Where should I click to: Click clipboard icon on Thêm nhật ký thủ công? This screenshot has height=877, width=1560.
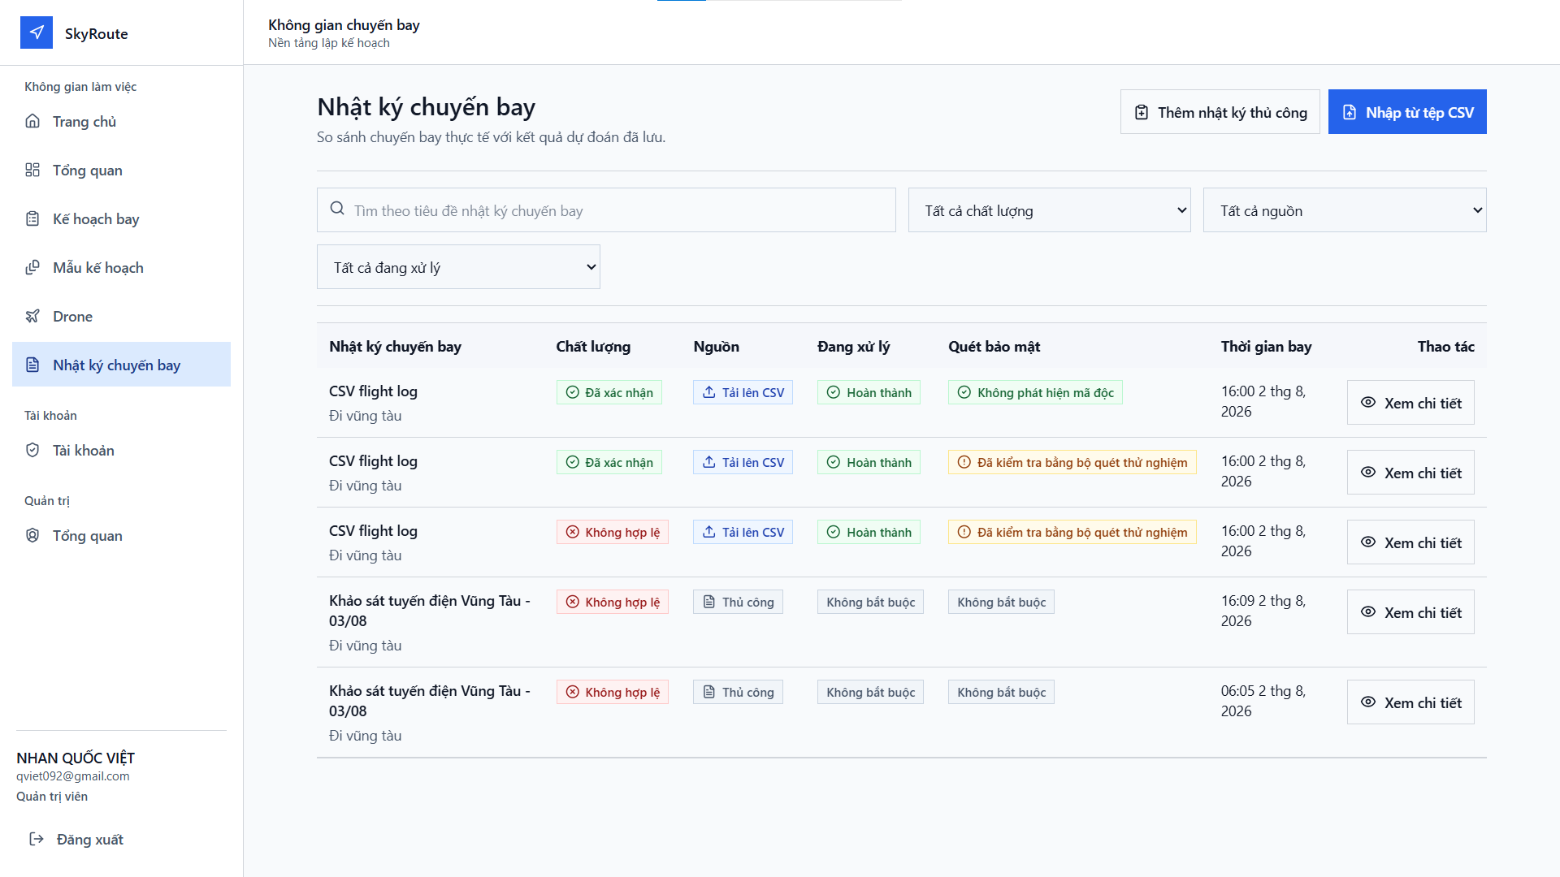[1142, 112]
